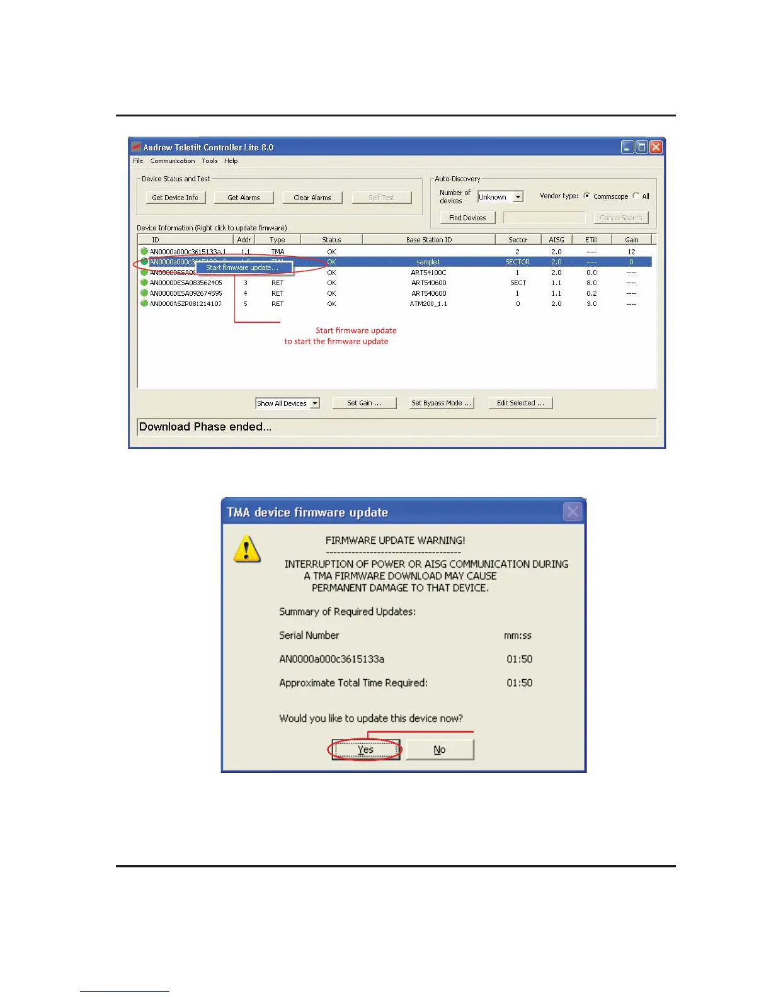This screenshot has height=997, width=771.
Task: Click green status icon of AN0000DESA083562405
Action: pyautogui.click(x=144, y=283)
